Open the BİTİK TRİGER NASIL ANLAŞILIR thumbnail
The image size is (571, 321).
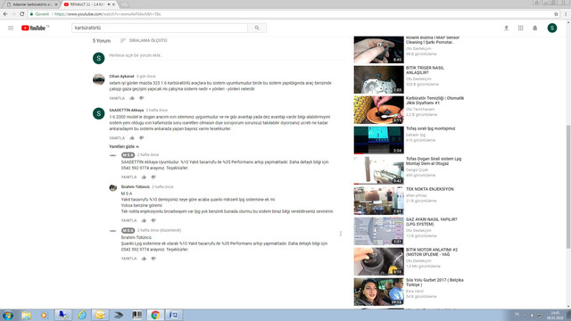(378, 79)
